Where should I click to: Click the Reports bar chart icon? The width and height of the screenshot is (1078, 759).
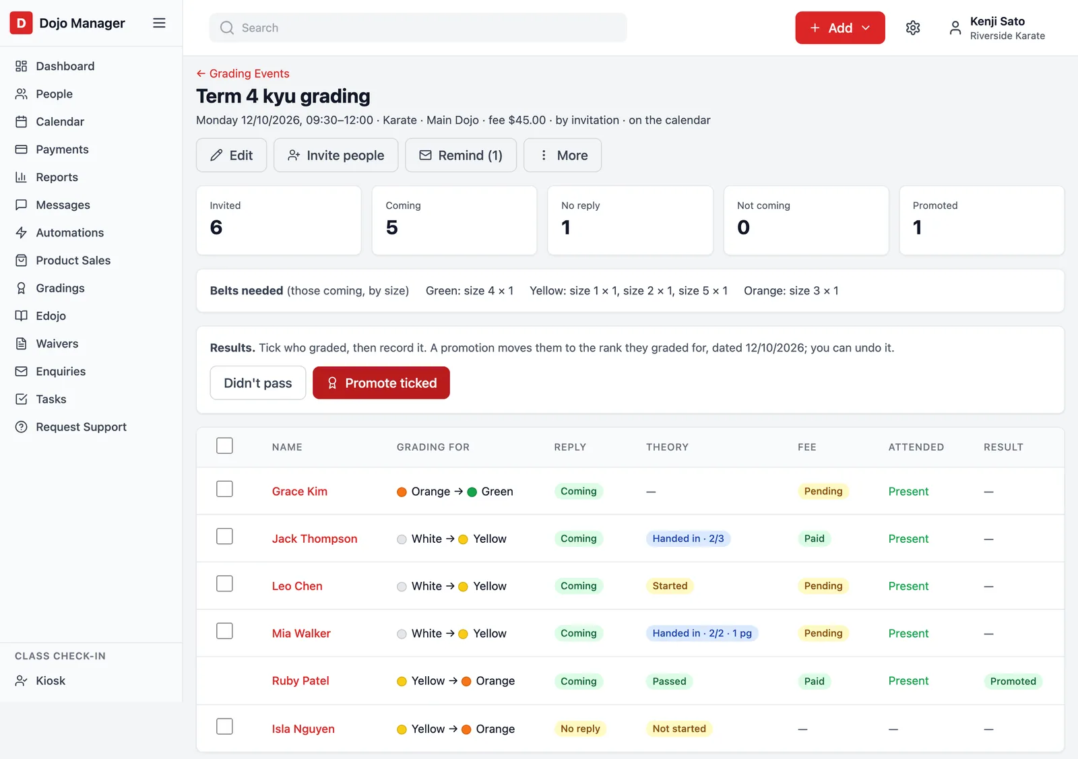tap(22, 177)
